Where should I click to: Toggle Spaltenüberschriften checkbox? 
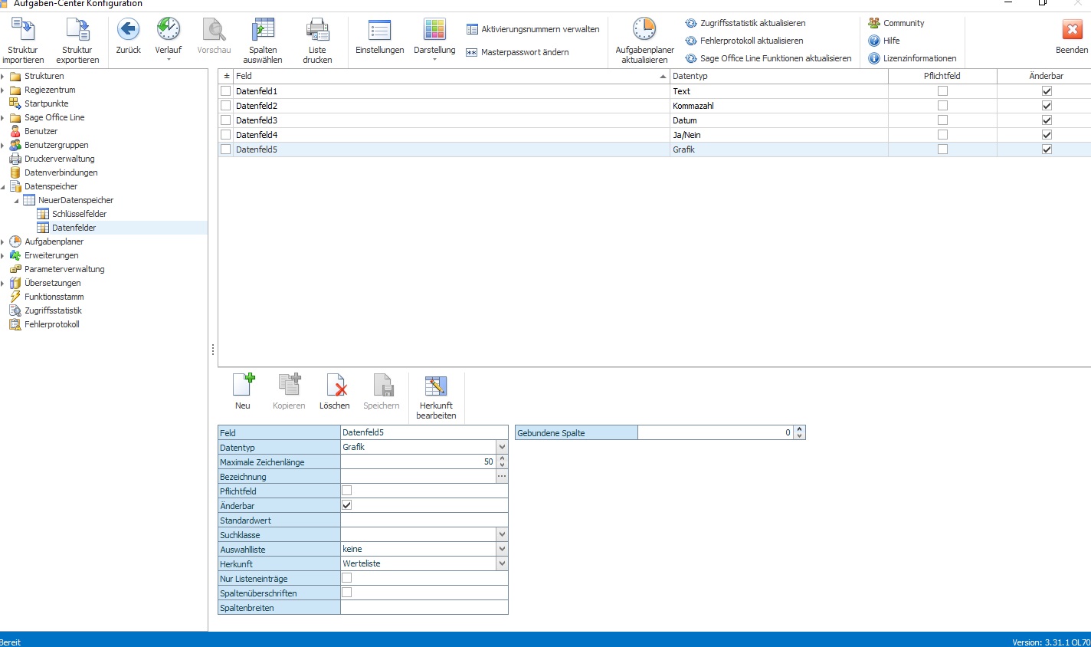pos(346,593)
